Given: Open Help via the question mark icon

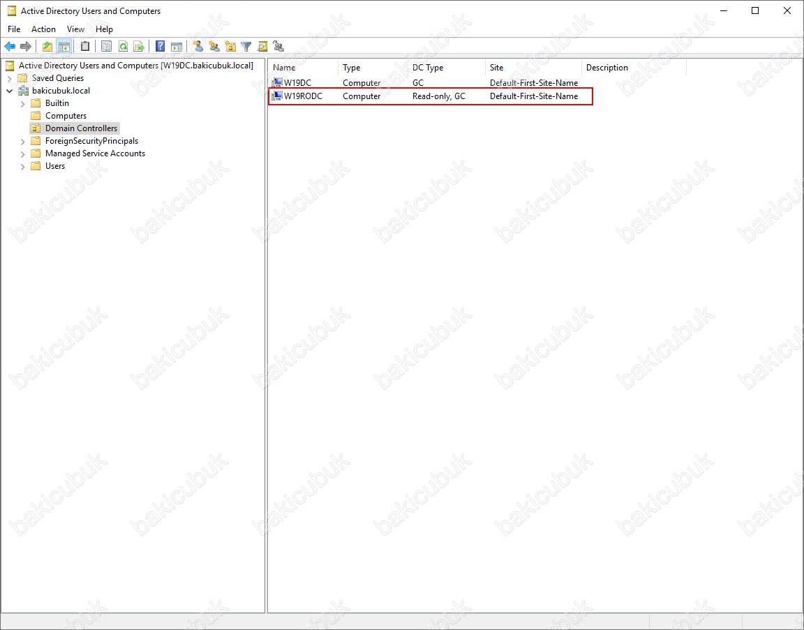Looking at the screenshot, I should point(160,47).
